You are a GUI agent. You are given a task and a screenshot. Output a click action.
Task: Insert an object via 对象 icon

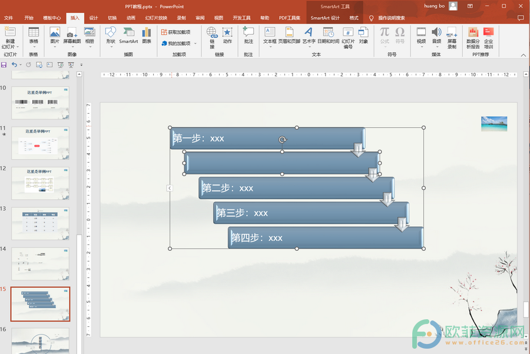click(x=363, y=32)
